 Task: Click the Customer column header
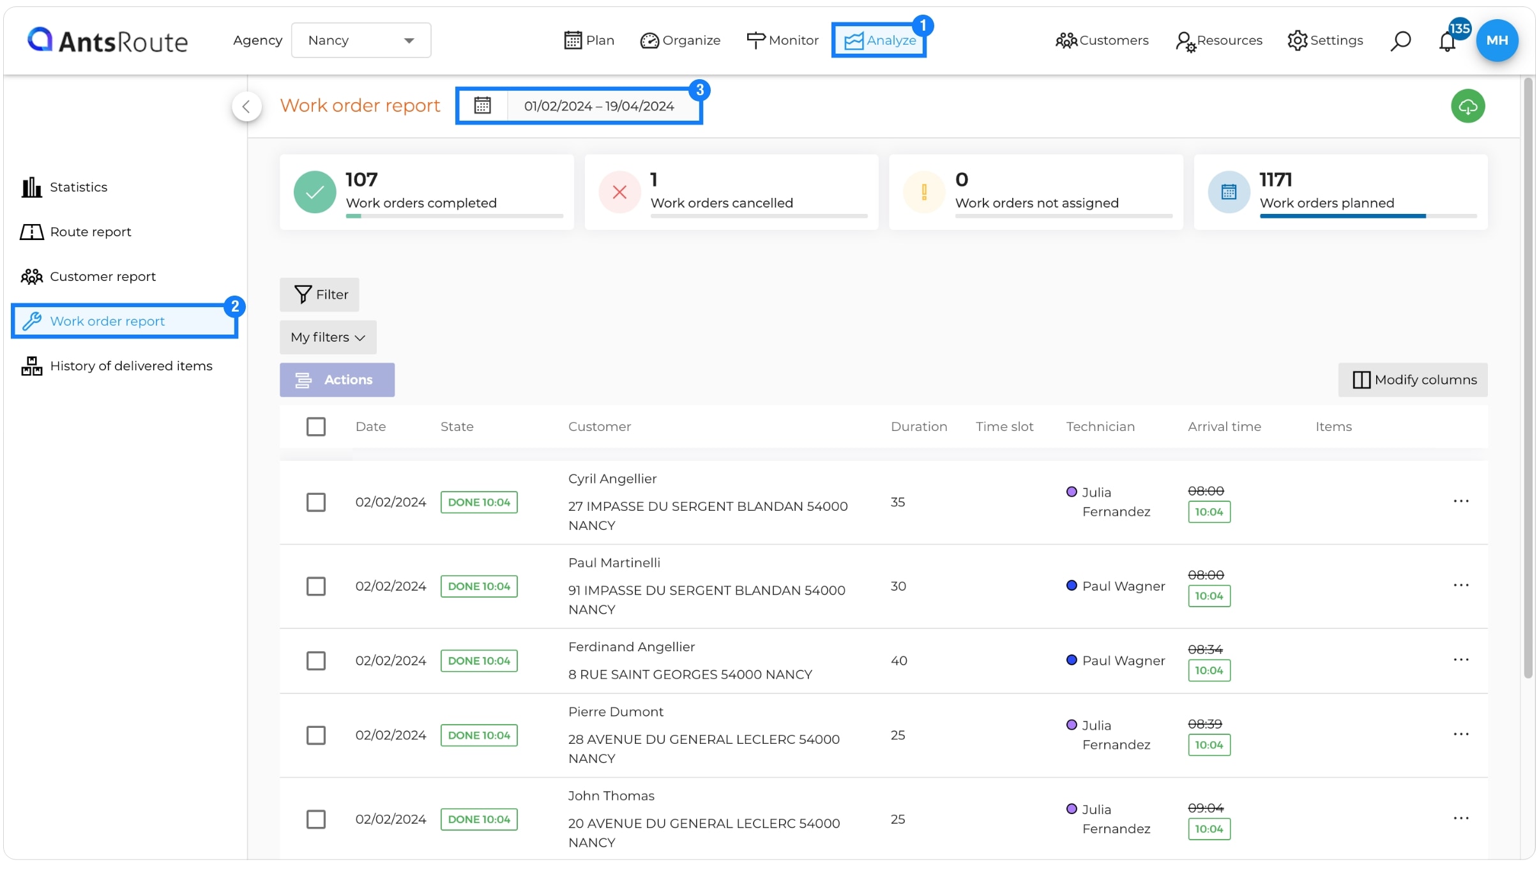click(599, 427)
